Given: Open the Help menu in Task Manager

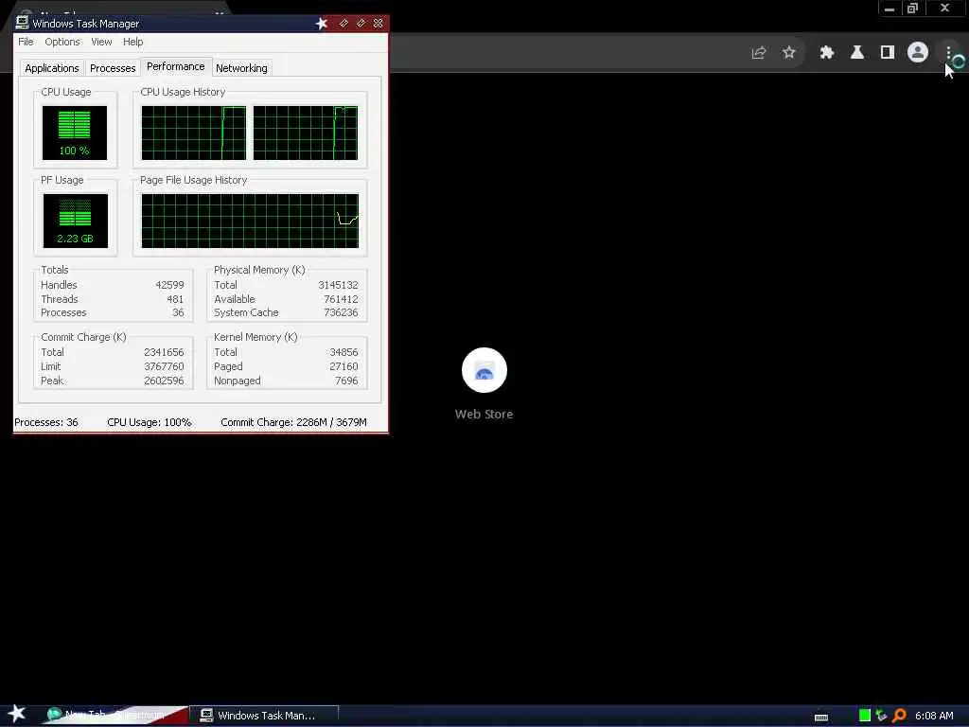Looking at the screenshot, I should [132, 42].
